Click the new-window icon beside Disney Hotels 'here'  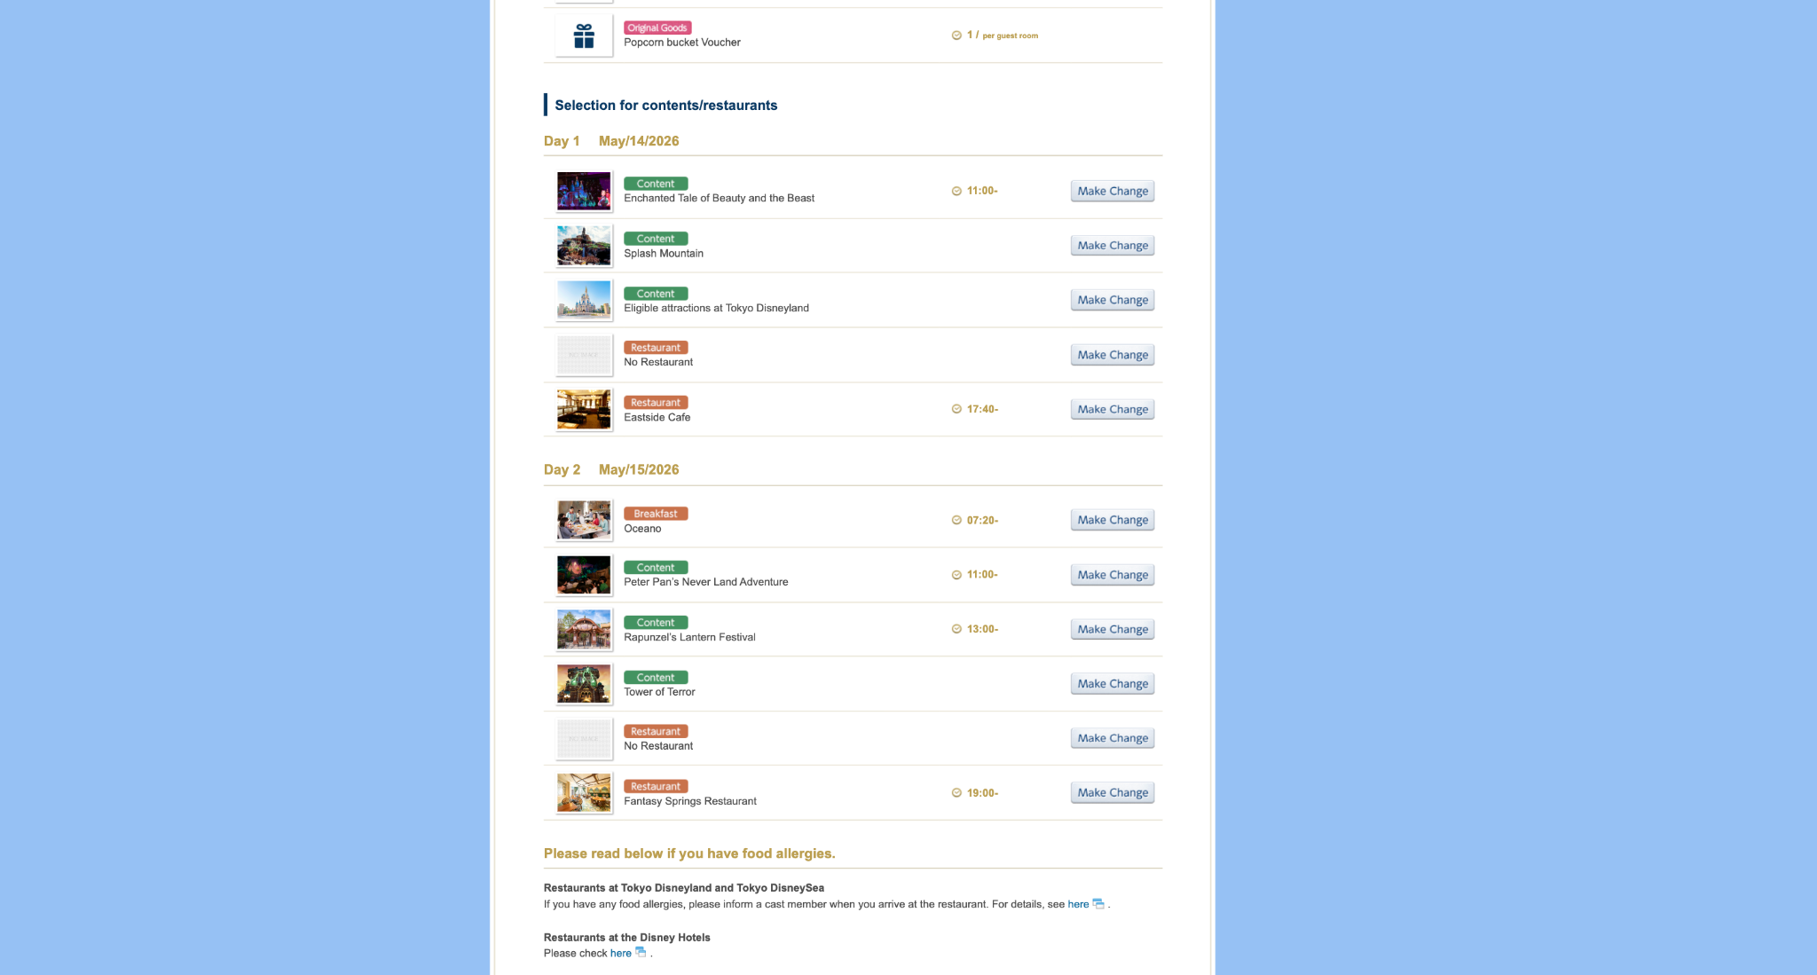pyautogui.click(x=641, y=952)
